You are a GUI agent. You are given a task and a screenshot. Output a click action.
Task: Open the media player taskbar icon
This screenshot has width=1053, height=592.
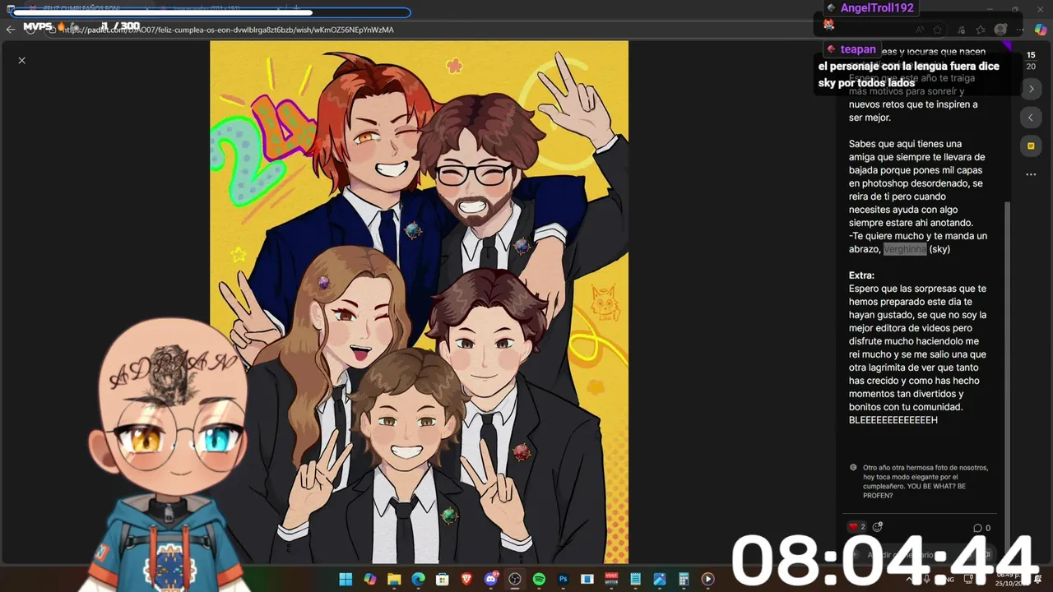pyautogui.click(x=708, y=579)
